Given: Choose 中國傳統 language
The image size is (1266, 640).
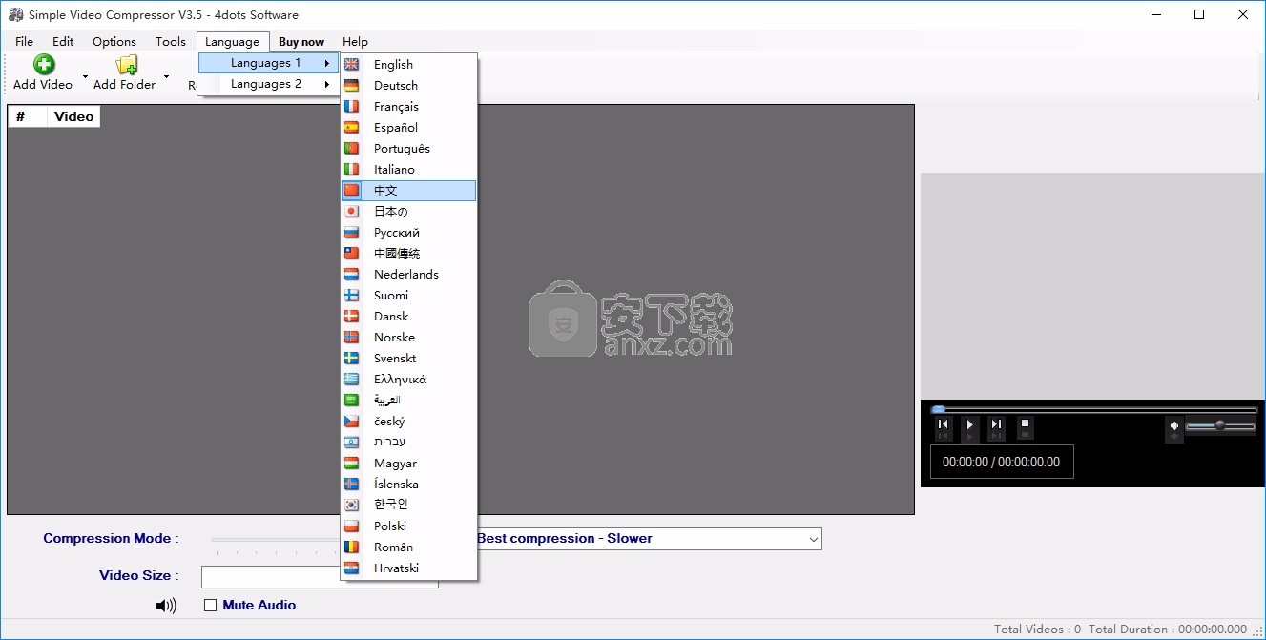Looking at the screenshot, I should coord(408,253).
